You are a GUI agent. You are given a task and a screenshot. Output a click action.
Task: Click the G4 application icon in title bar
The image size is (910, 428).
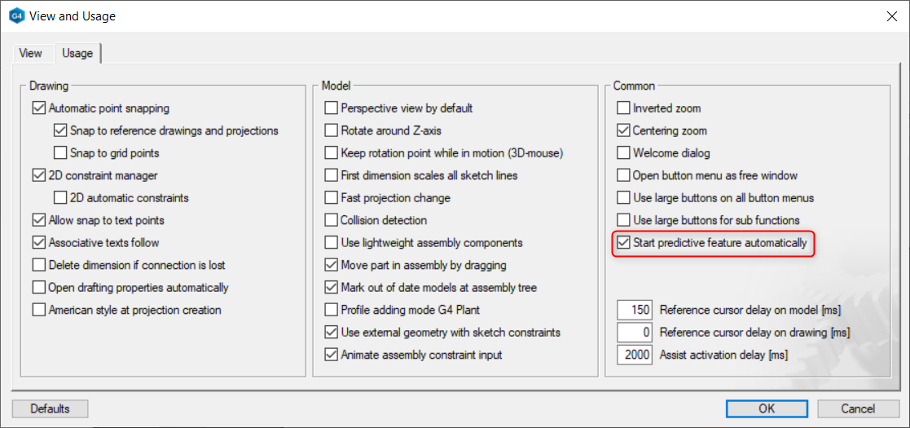coord(16,15)
